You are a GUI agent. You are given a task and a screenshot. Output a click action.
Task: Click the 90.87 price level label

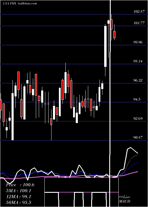click(139, 138)
